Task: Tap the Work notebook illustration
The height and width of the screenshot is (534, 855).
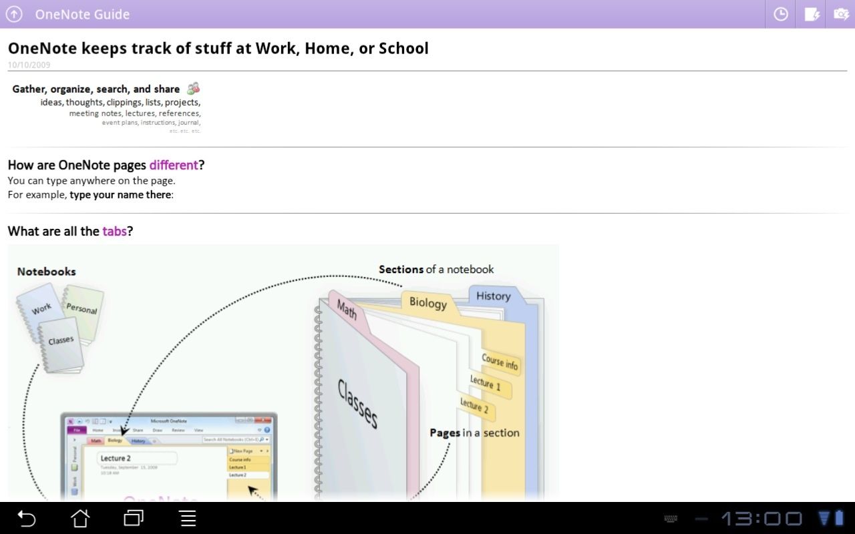Action: tap(41, 310)
